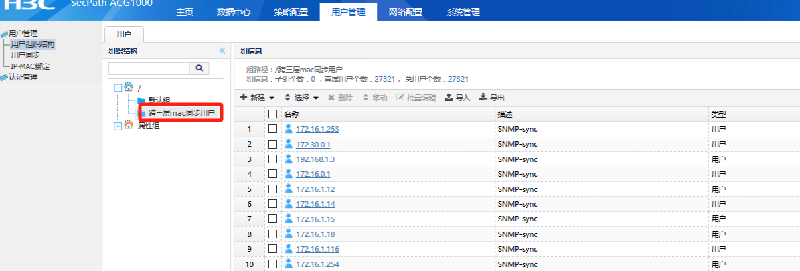The width and height of the screenshot is (800, 271).
Task: Collapse the root / tree node
Action: 118,88
